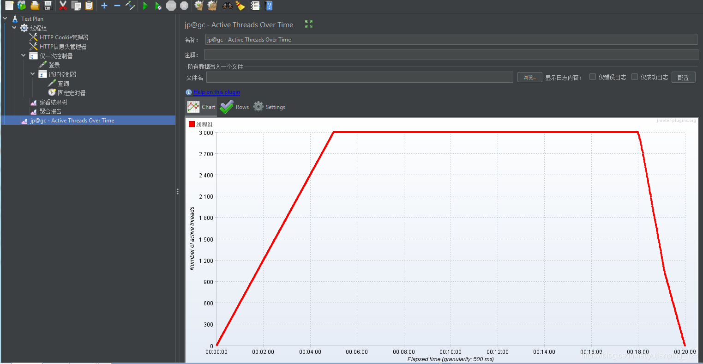
Task: Select jp@gc - Active Threads Over Time node
Action: point(72,121)
